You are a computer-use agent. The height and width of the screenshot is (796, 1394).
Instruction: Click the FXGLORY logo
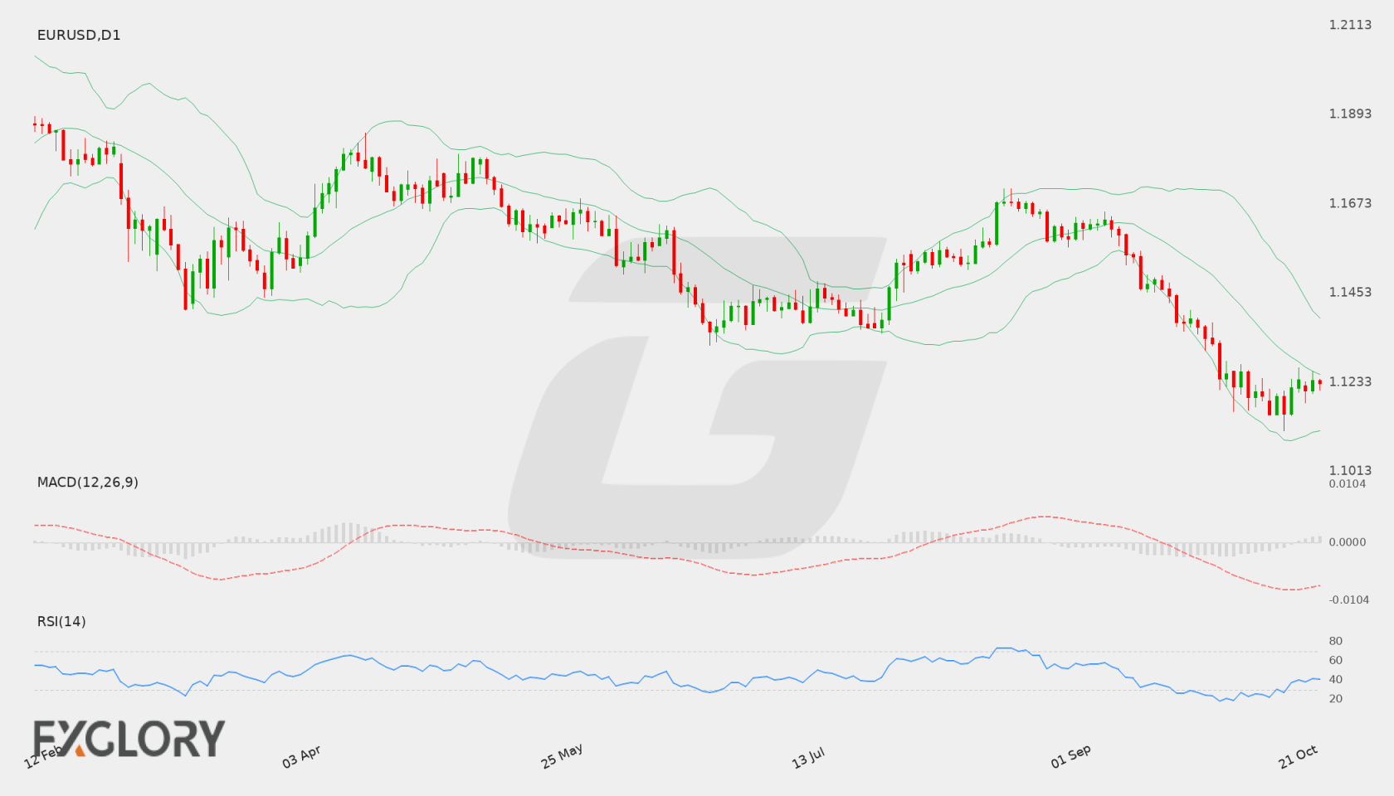click(129, 738)
